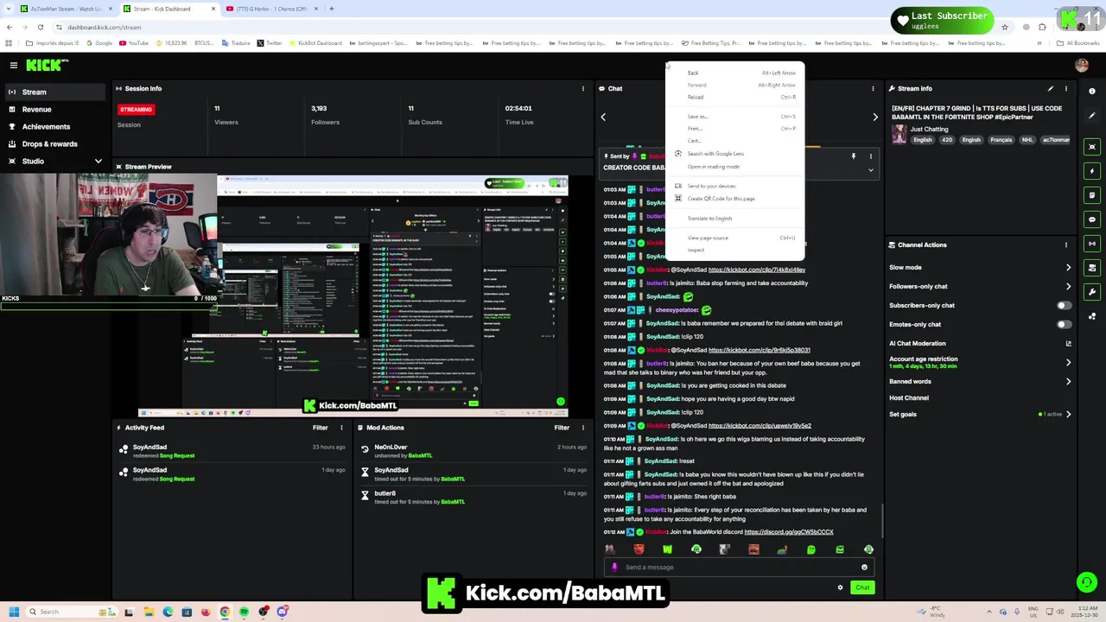Toggle the notes widget icon in right rail
The image size is (1106, 622).
(1092, 195)
